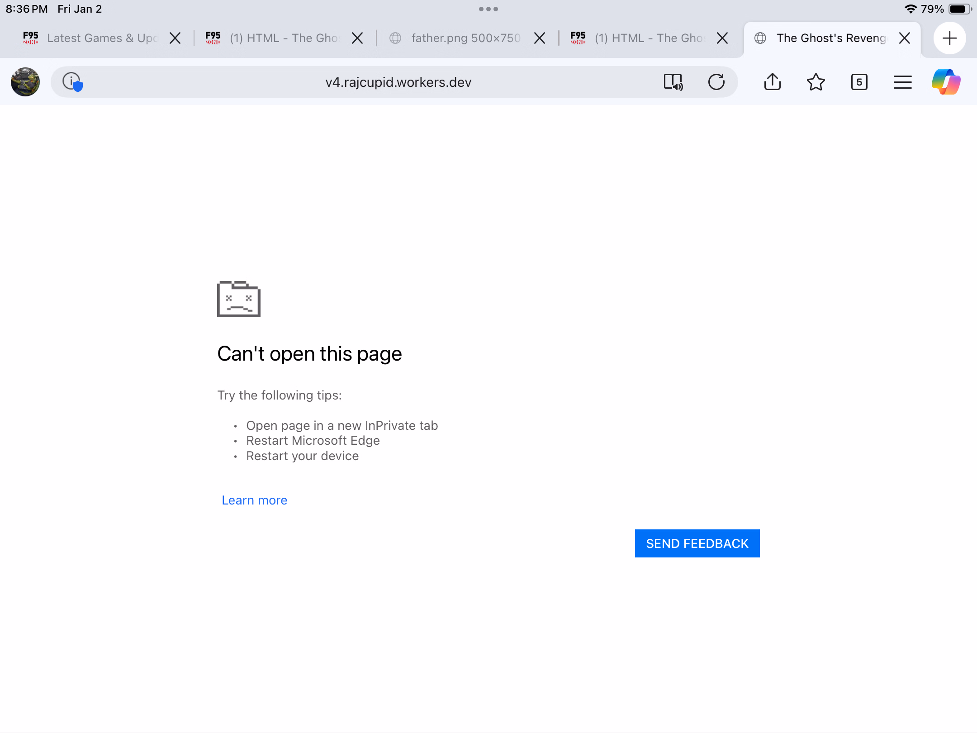Open tab switcher showing 5 tabs
Image resolution: width=977 pixels, height=733 pixels.
coord(859,82)
